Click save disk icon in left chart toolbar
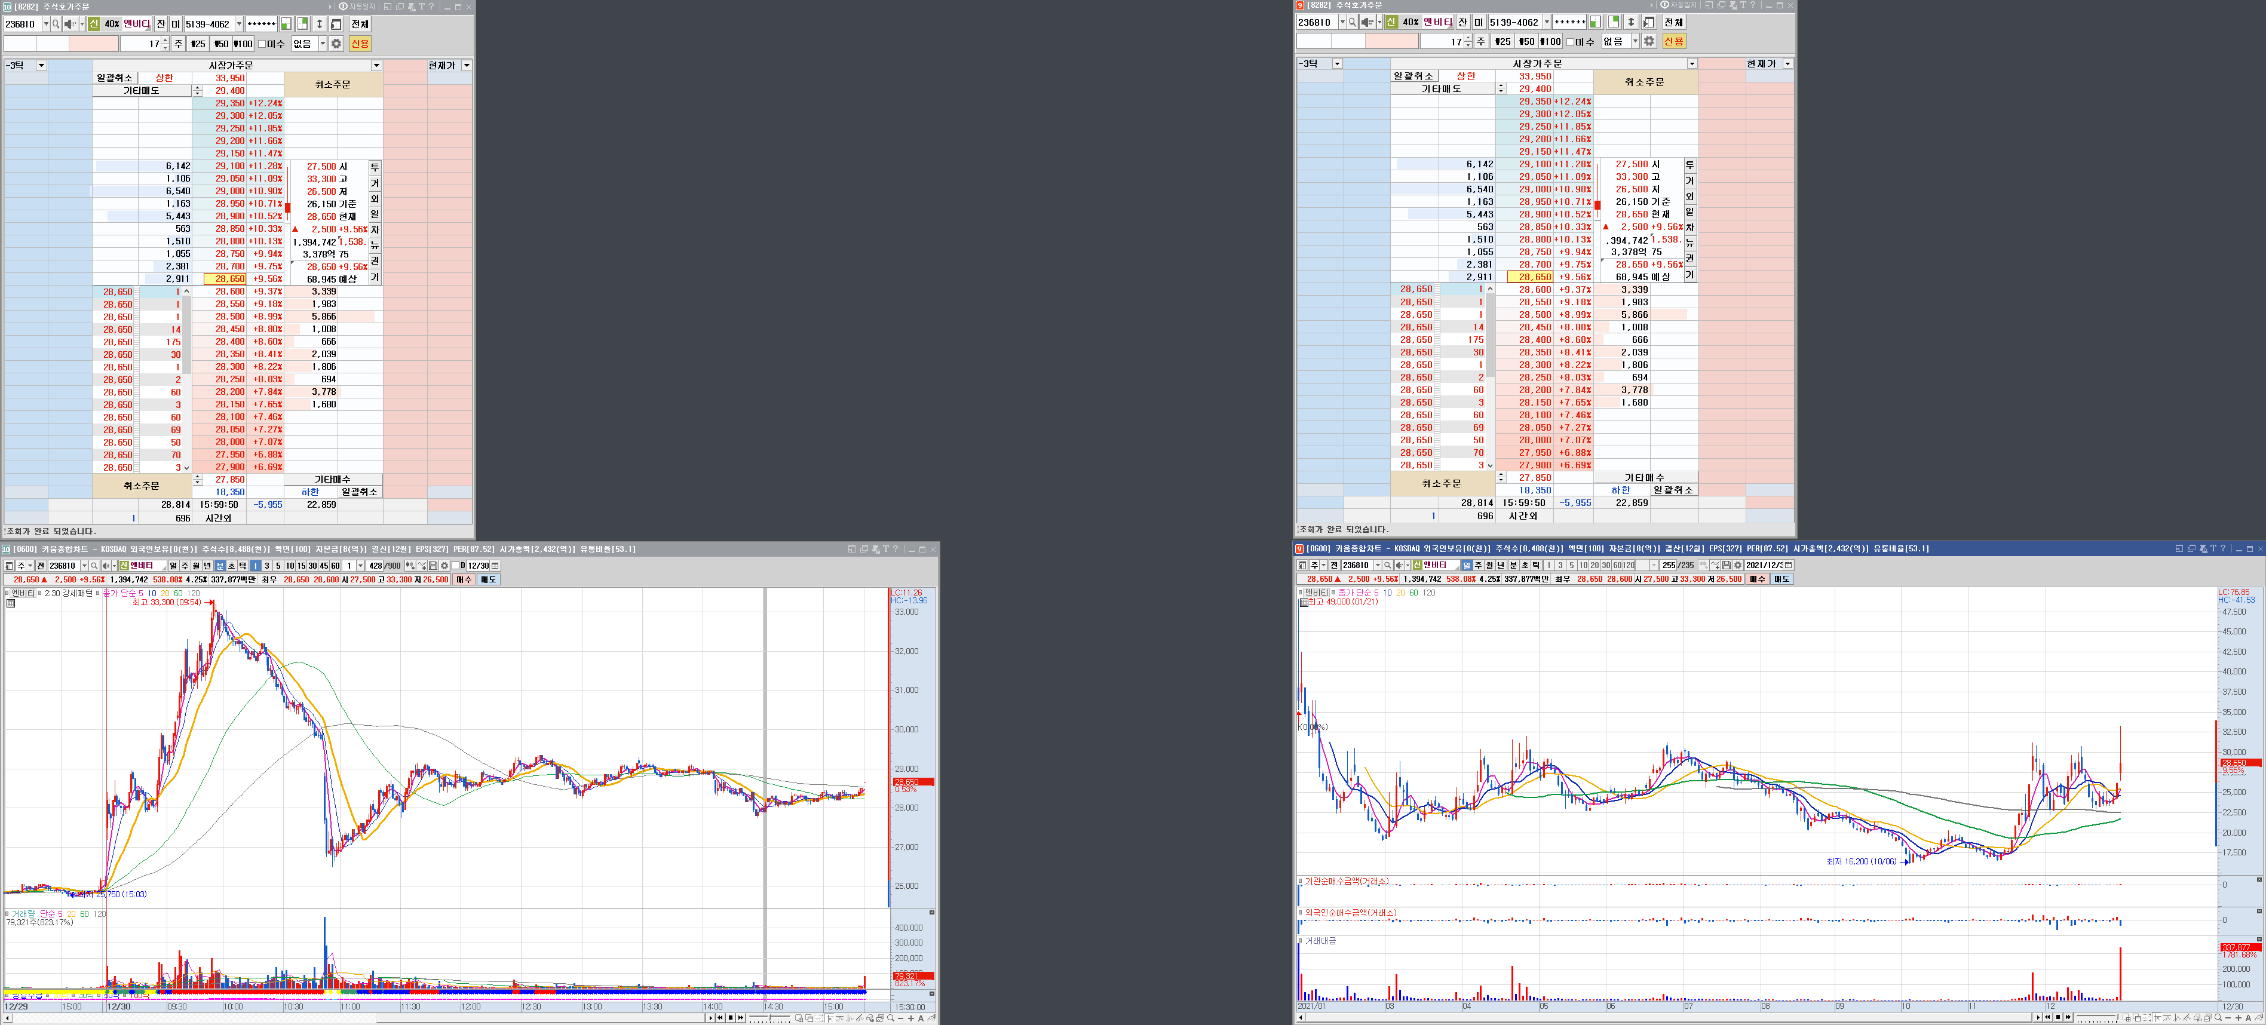Screen dimensions: 2266x1025 433,566
